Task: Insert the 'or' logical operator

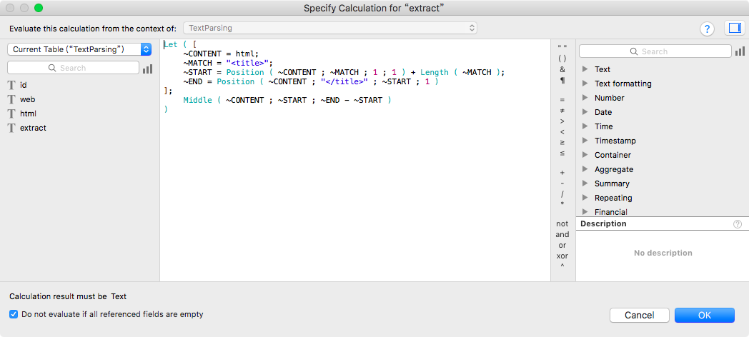Action: coord(562,246)
